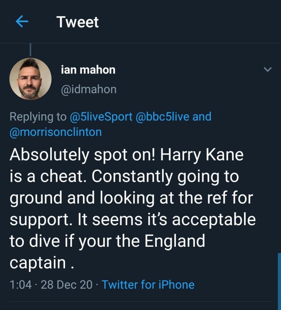Tap the blue 'and' in replying line
This screenshot has height=310, width=281.
click(202, 117)
